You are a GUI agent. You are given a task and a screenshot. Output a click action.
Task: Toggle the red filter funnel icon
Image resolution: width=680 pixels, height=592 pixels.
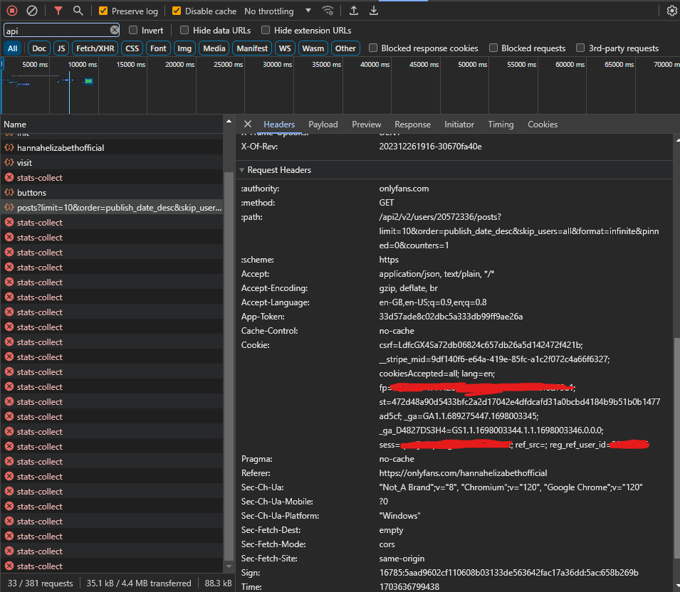58,11
